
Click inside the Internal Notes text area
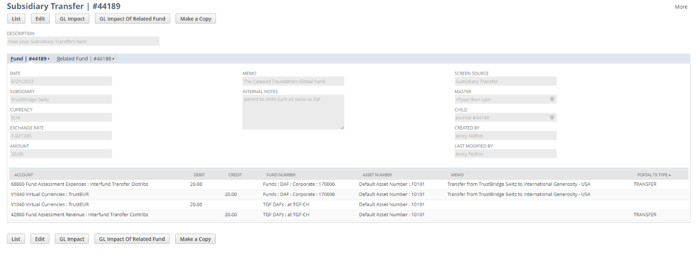[293, 112]
